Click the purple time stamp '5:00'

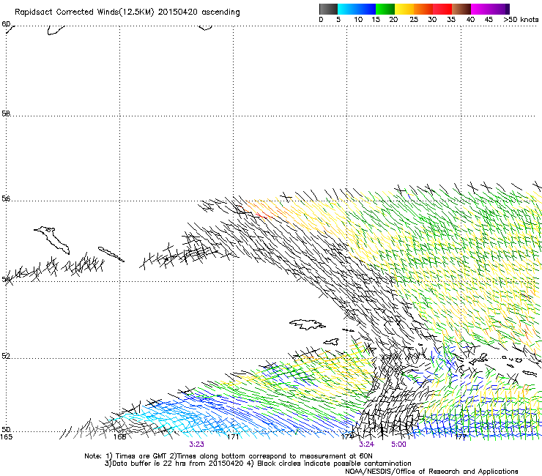pyautogui.click(x=398, y=445)
